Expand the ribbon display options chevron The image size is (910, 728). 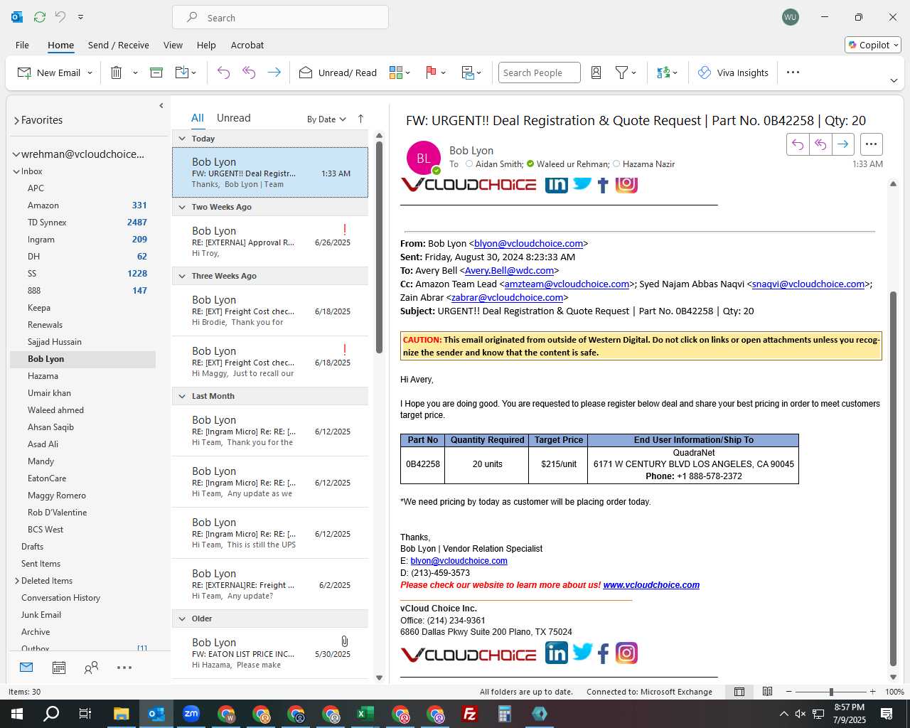click(894, 80)
